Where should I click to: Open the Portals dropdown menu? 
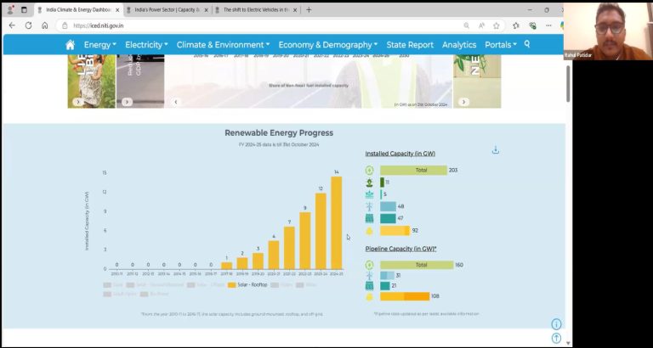tap(501, 45)
